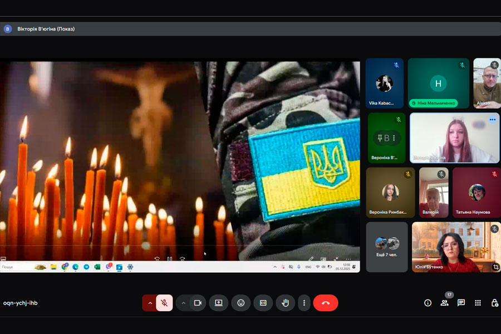This screenshot has width=501, height=334.
Task: Open the chat messages panel
Action: click(461, 303)
